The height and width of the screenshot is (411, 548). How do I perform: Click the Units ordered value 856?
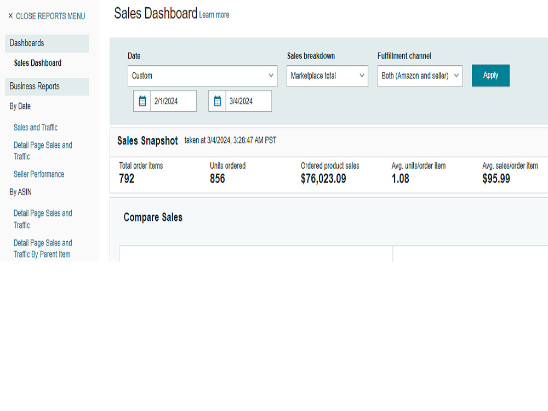(218, 179)
